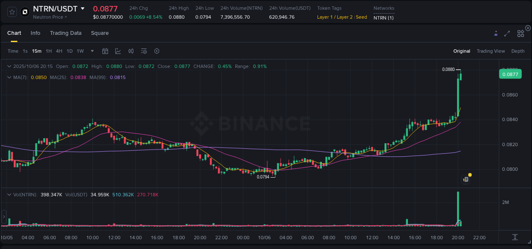
Task: Open the widget layout grid icon
Action: 520,33
